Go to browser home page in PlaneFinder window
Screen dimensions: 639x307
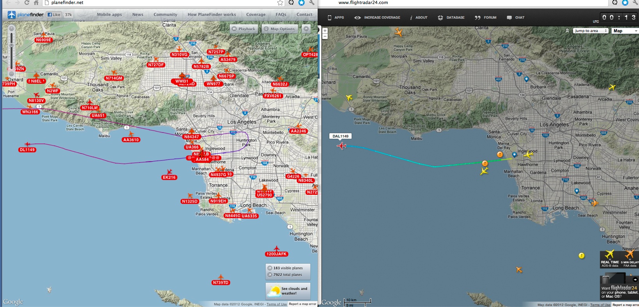click(36, 3)
